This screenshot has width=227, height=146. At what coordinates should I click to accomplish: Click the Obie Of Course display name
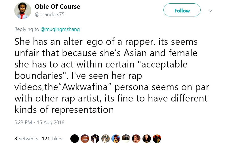click(x=57, y=7)
